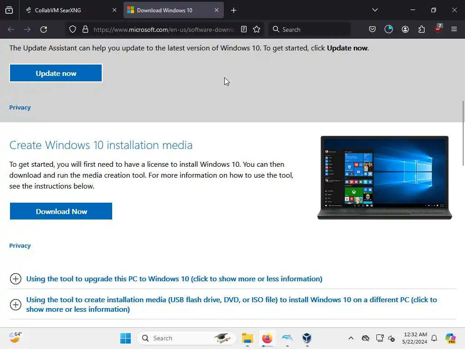Screen dimensions: 465x349
Task: Go forward to next page
Action: pyautogui.click(x=27, y=30)
